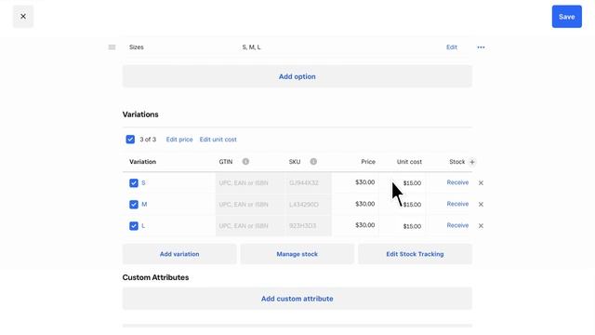Click $30.00 price for L variation

point(364,225)
